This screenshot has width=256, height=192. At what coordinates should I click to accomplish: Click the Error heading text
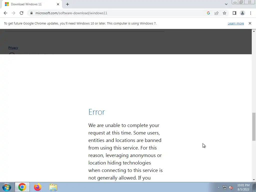click(x=97, y=112)
